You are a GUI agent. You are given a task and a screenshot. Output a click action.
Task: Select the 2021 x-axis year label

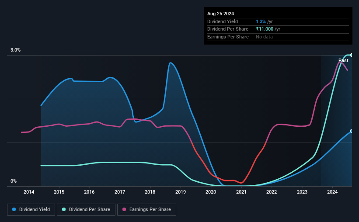(x=241, y=192)
